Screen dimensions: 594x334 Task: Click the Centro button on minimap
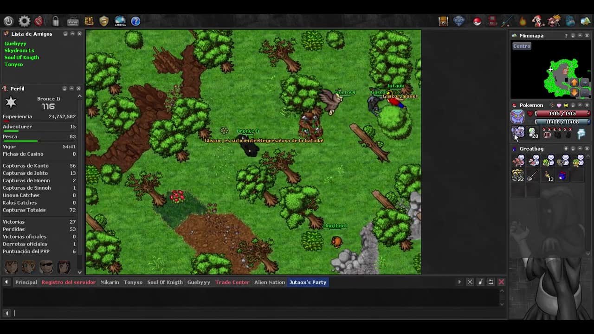pos(522,46)
